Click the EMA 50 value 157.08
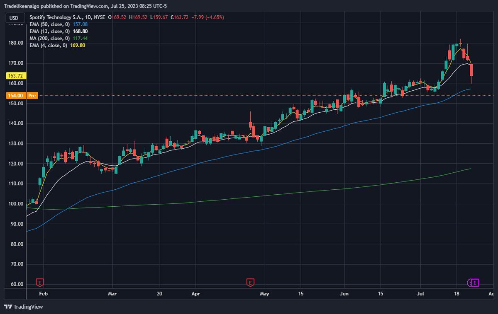Viewport: 498px width, 314px height. (80, 24)
